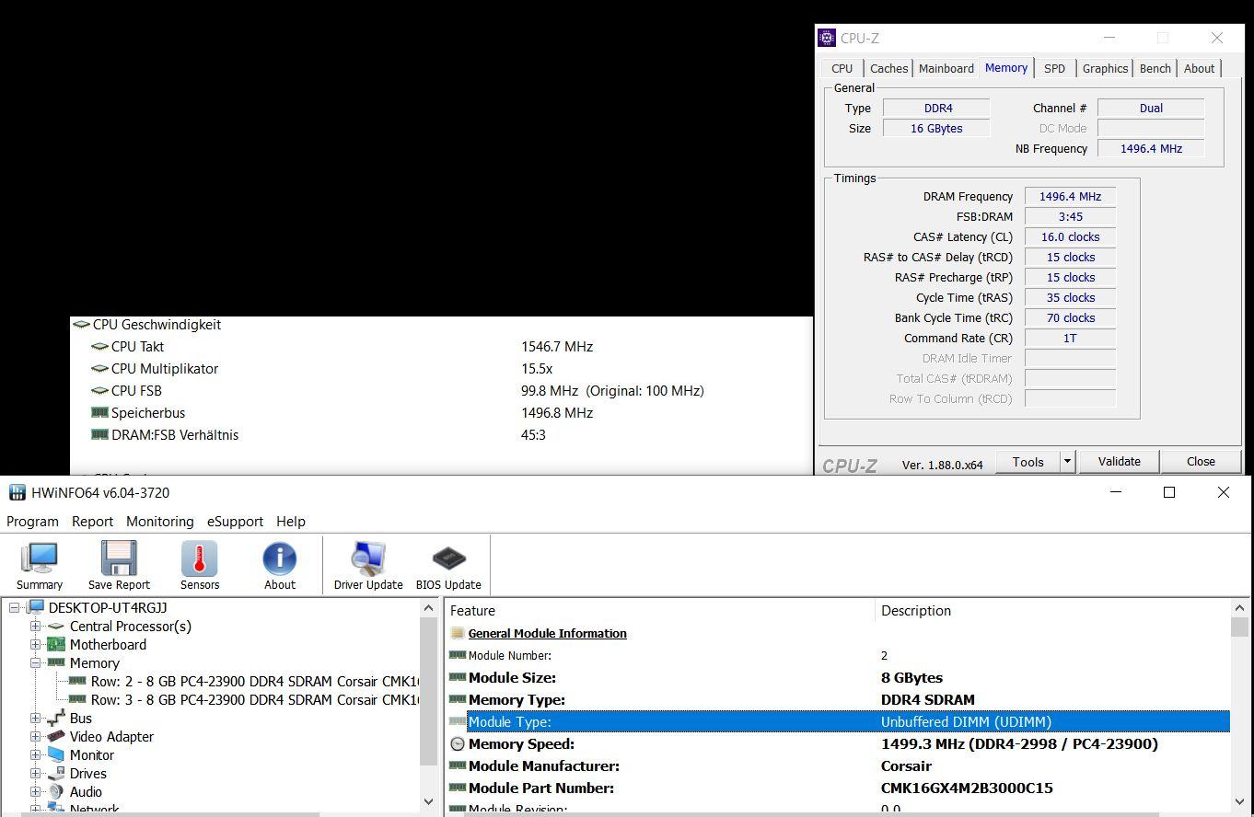
Task: Click the Module Part Number value CMK16GX4M2B3000C15
Action: click(967, 788)
